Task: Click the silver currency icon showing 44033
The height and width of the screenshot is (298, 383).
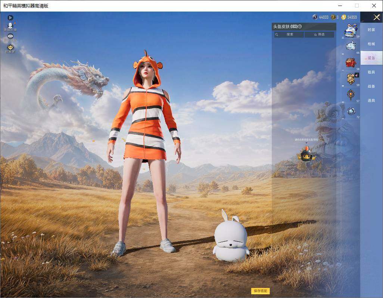Action: (x=315, y=17)
